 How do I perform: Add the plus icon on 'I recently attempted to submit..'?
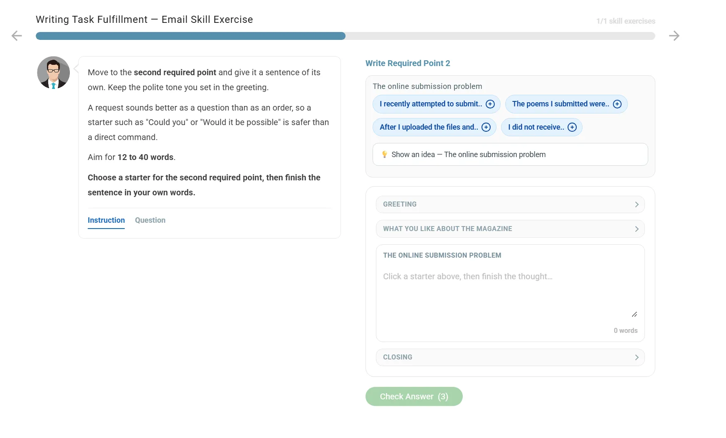[490, 104]
